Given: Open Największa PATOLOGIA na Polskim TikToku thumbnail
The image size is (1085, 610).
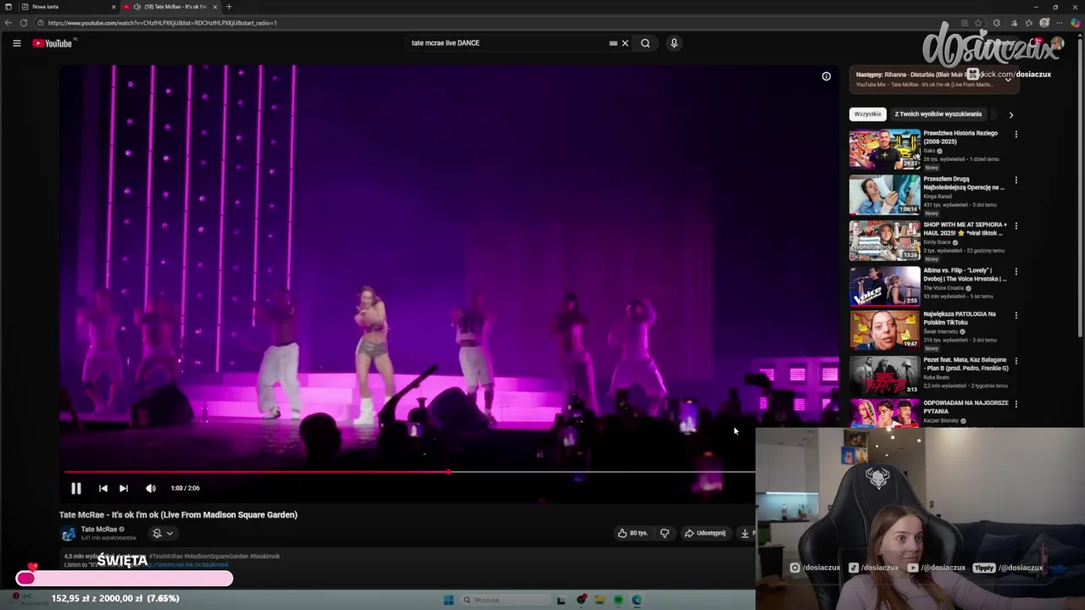Looking at the screenshot, I should tap(884, 331).
